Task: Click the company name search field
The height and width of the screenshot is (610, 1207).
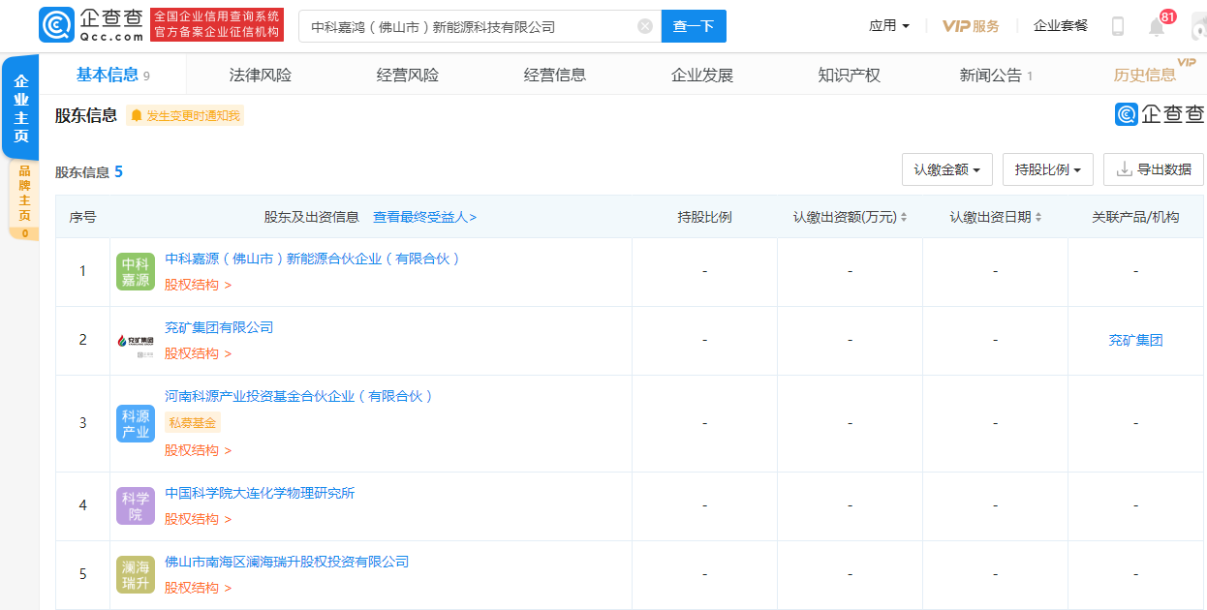Action: (470, 27)
